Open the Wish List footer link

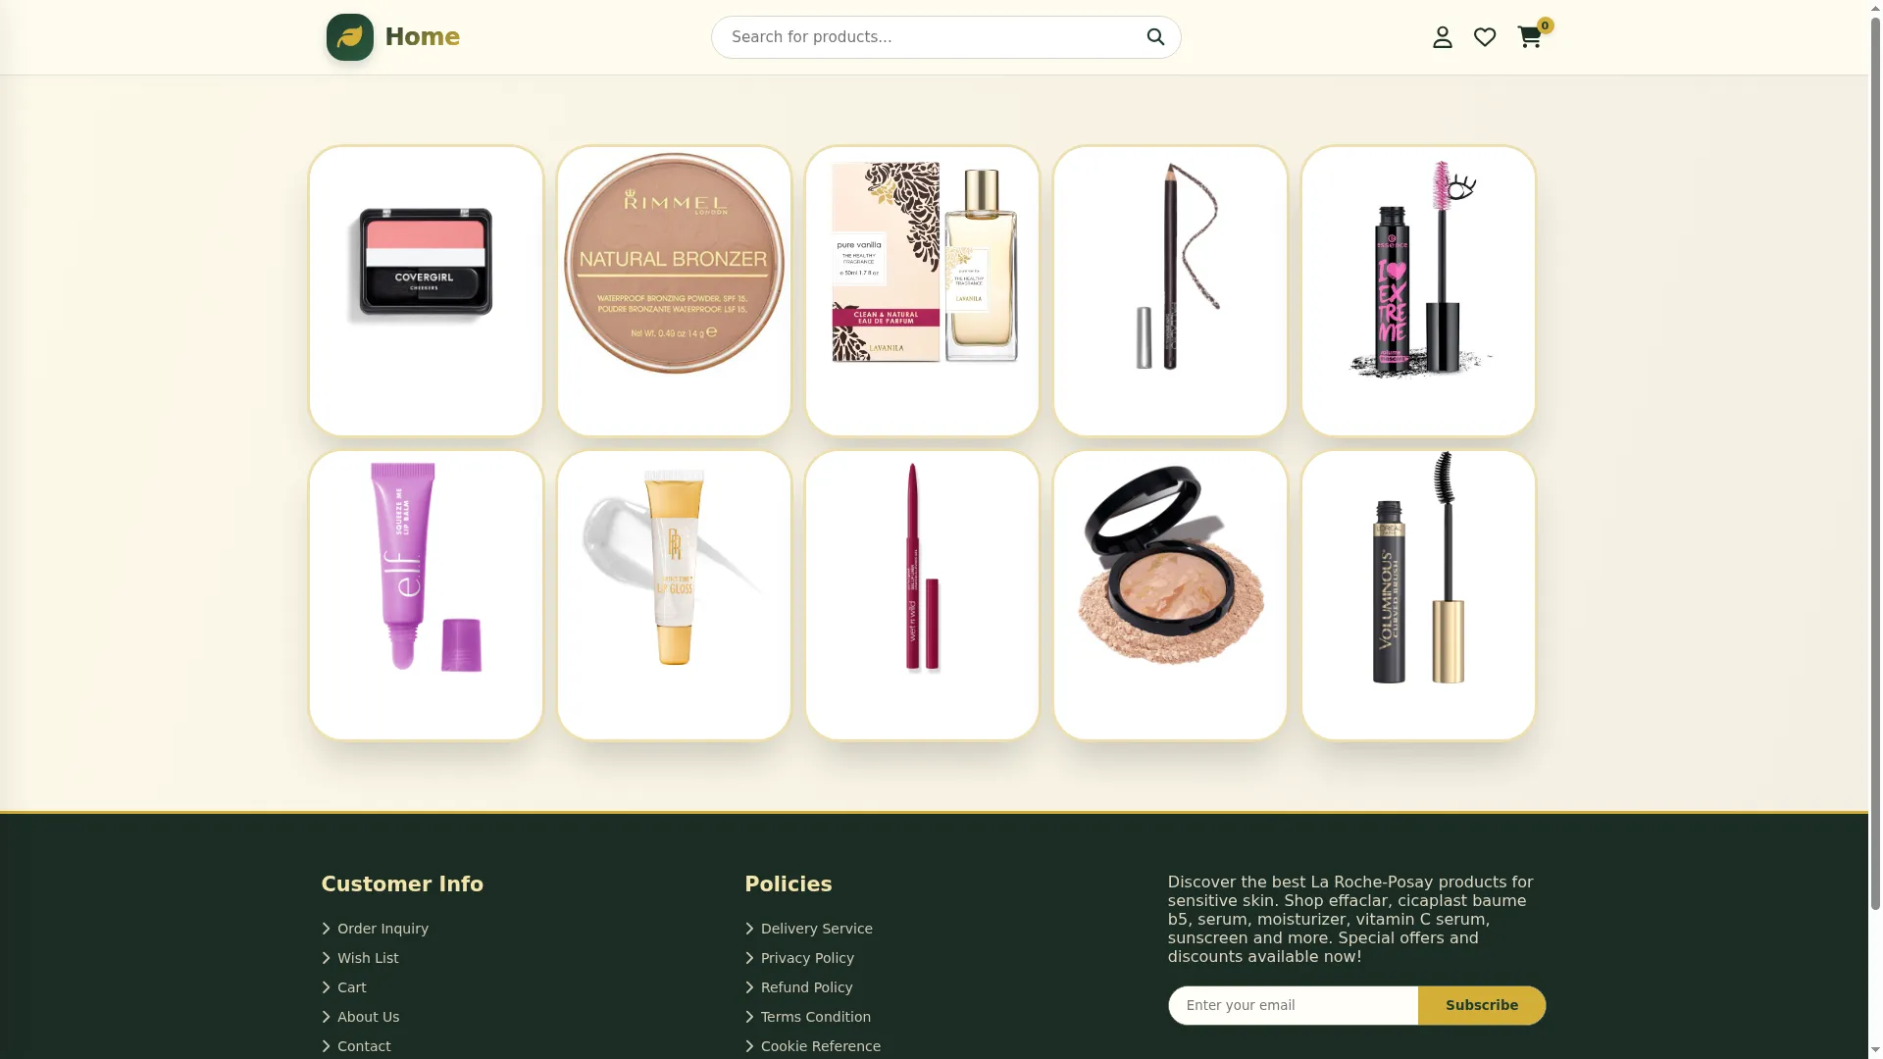point(368,958)
